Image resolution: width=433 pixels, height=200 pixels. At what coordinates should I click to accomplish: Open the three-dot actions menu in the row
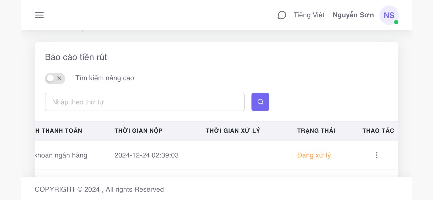(377, 155)
